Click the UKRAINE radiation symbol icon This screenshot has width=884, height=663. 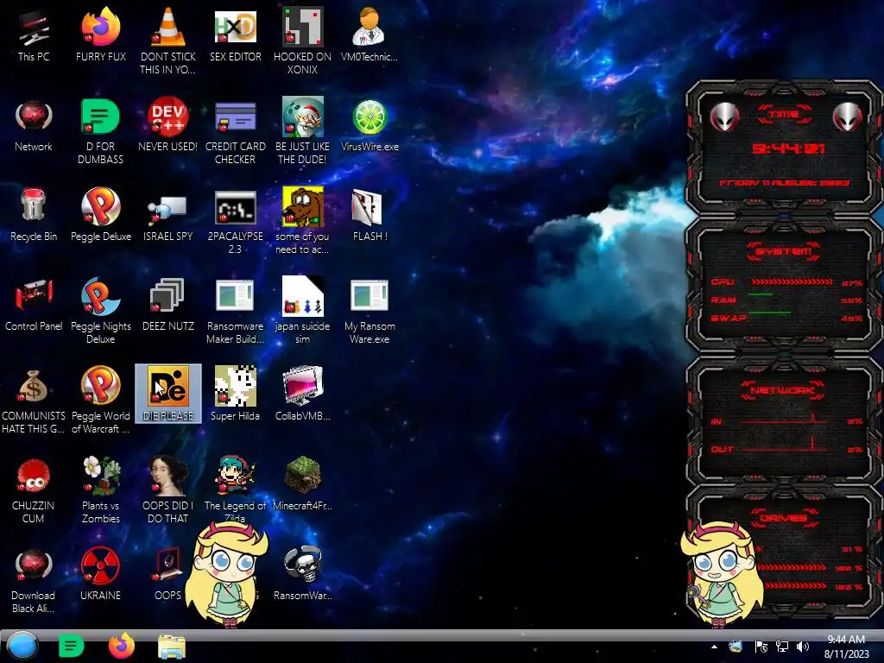(100, 573)
